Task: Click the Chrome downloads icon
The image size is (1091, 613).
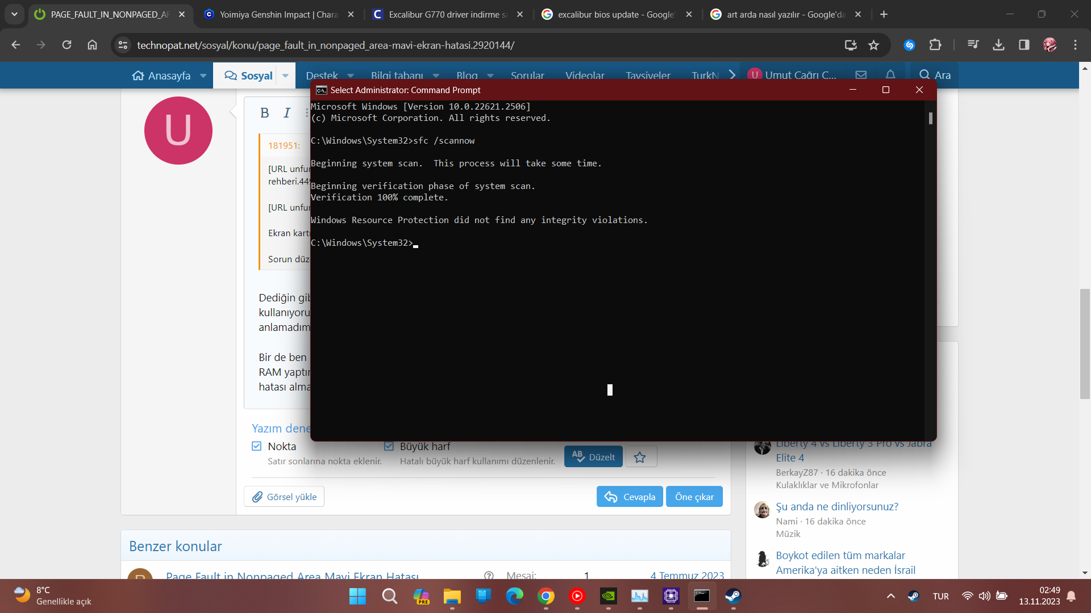Action: coord(998,45)
